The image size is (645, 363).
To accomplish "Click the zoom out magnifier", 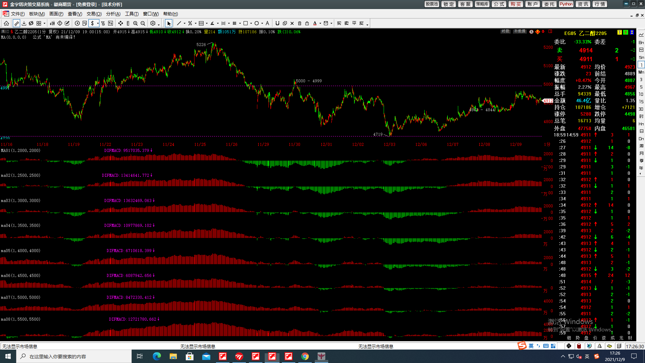I will tap(143, 23).
